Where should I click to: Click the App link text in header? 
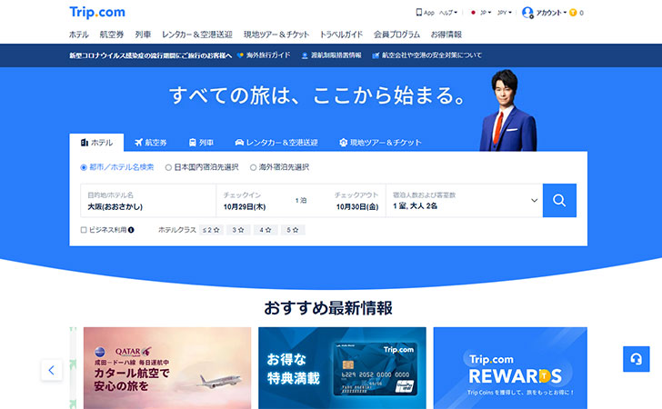tap(429, 13)
